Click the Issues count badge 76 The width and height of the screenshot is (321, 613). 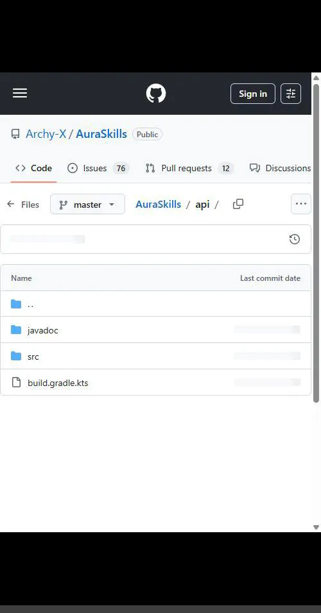tap(121, 169)
